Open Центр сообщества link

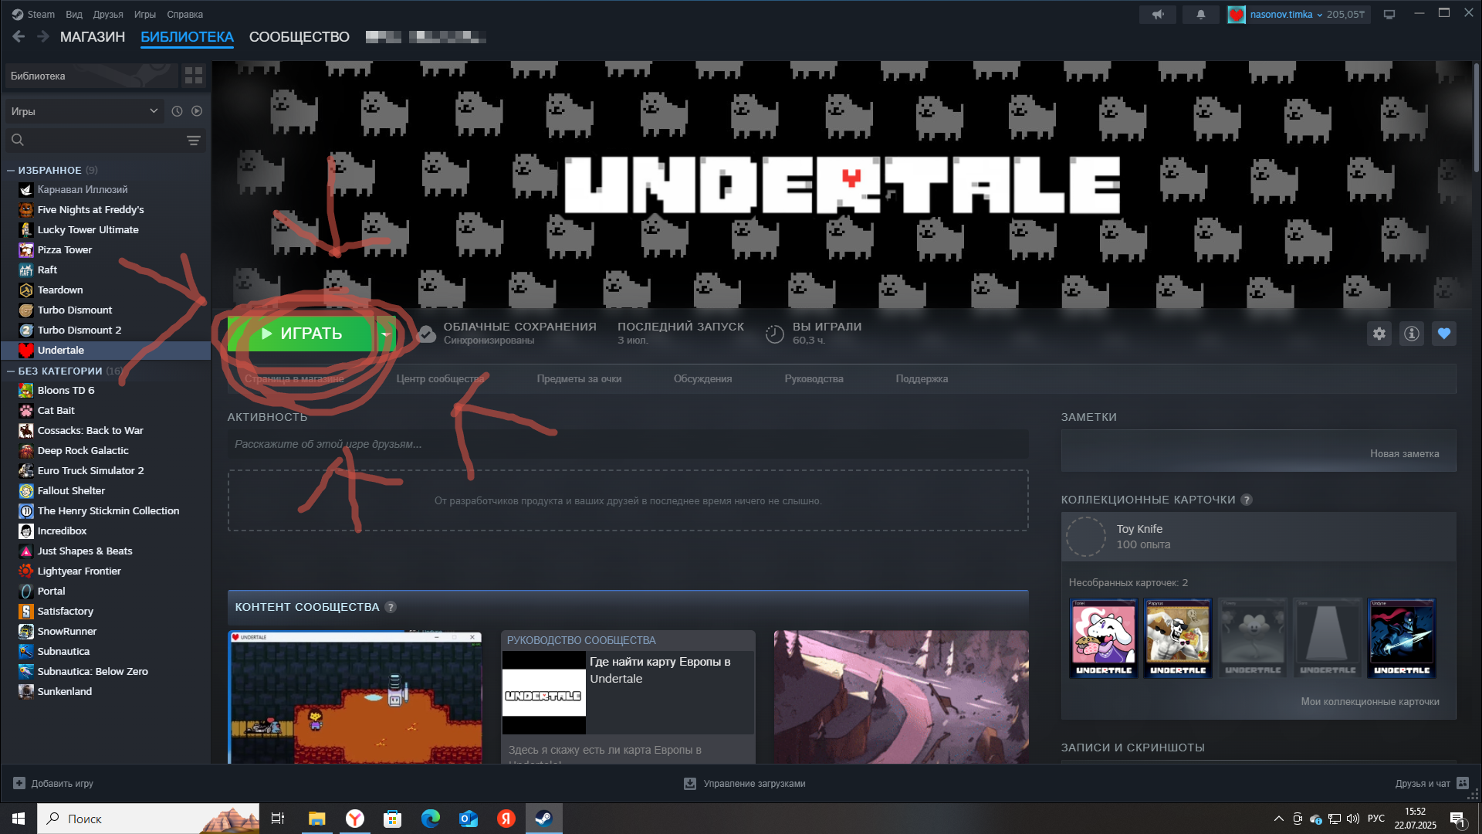click(440, 378)
